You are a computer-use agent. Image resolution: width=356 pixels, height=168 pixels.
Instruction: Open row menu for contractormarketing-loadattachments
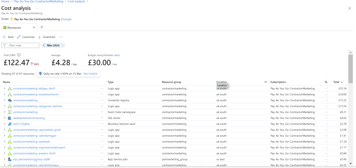(x=102, y=94)
